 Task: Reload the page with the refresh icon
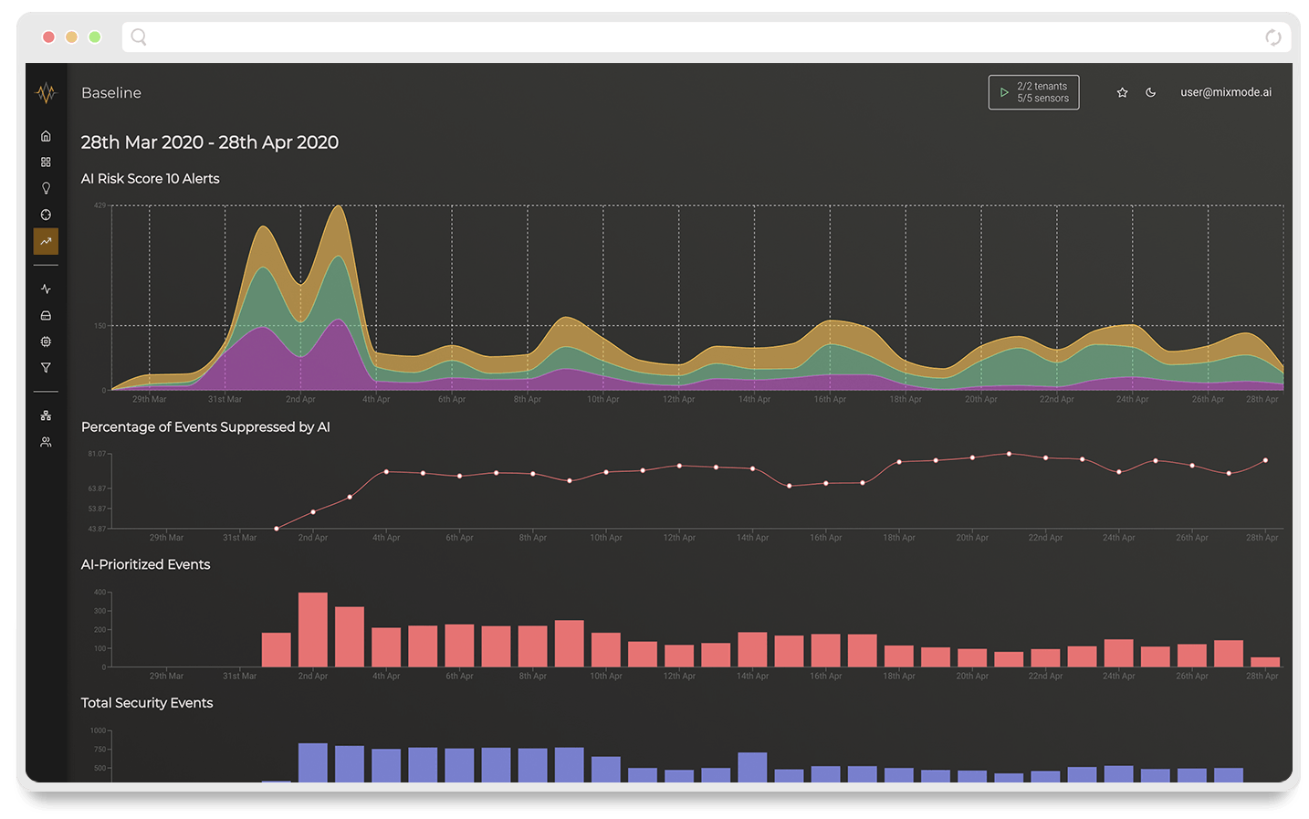(x=1273, y=37)
